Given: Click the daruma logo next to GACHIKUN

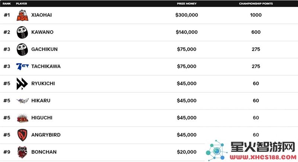Looking at the screenshot, I should (x=22, y=50).
